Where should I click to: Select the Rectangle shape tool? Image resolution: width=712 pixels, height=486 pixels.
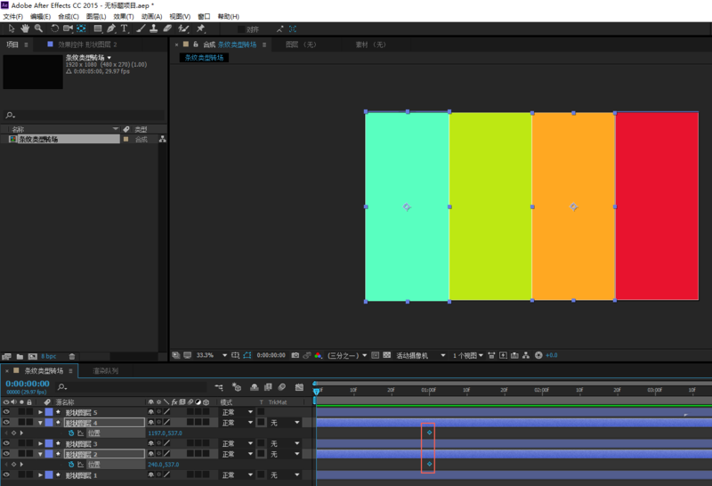tap(98, 28)
